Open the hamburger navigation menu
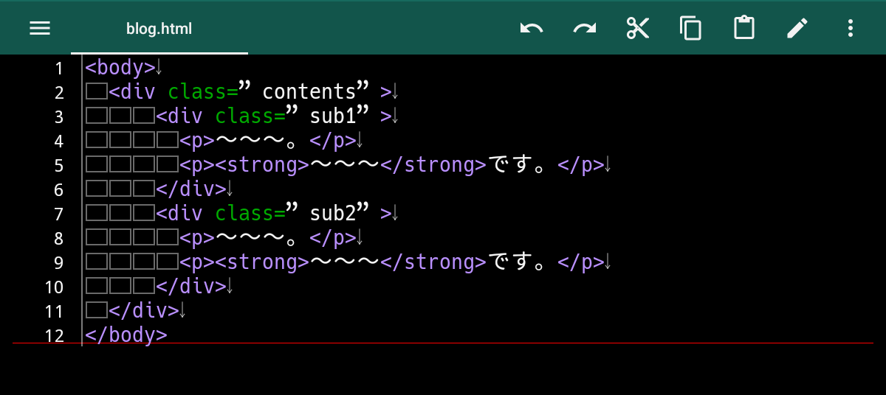 pos(40,29)
